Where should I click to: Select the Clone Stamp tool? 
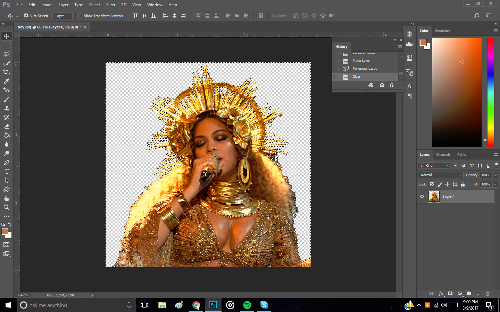pyautogui.click(x=7, y=108)
